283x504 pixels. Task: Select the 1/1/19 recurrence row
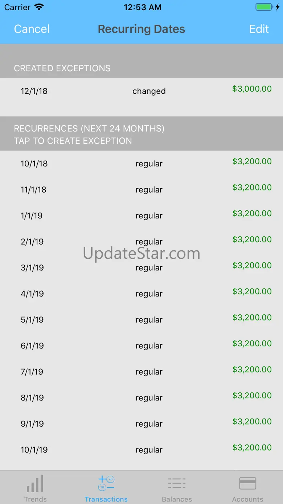pyautogui.click(x=141, y=216)
